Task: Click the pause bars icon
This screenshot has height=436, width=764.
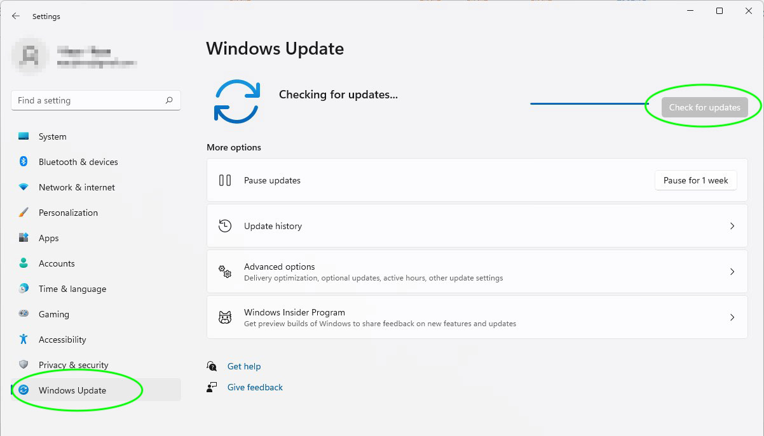Action: point(225,180)
